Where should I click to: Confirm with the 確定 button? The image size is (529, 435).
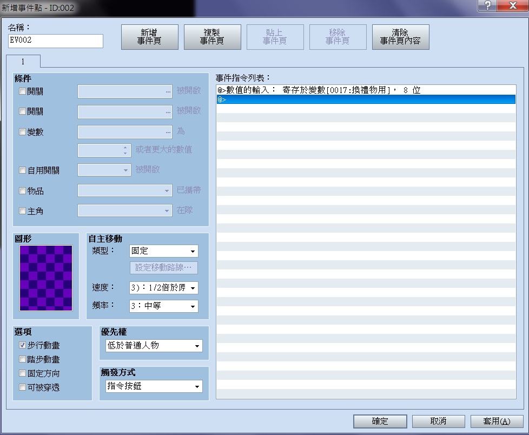[380, 421]
